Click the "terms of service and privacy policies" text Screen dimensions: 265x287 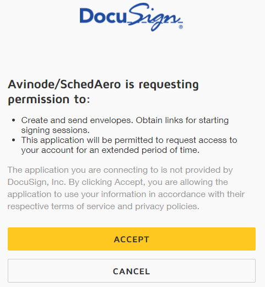pyautogui.click(x=125, y=206)
